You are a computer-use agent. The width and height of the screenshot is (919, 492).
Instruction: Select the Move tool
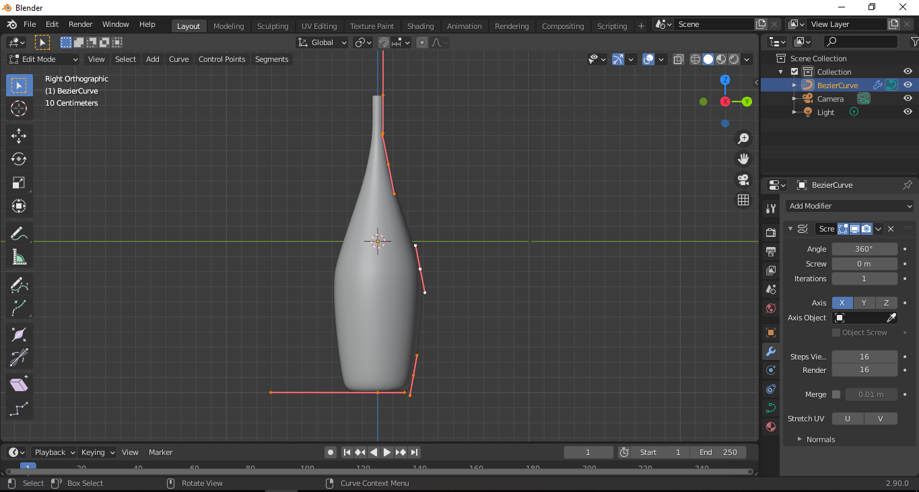18,135
